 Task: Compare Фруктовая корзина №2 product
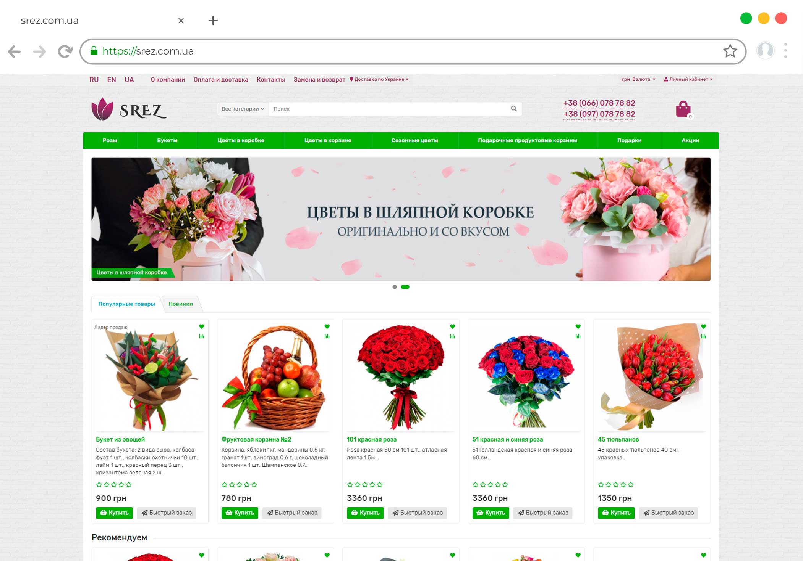pos(327,336)
